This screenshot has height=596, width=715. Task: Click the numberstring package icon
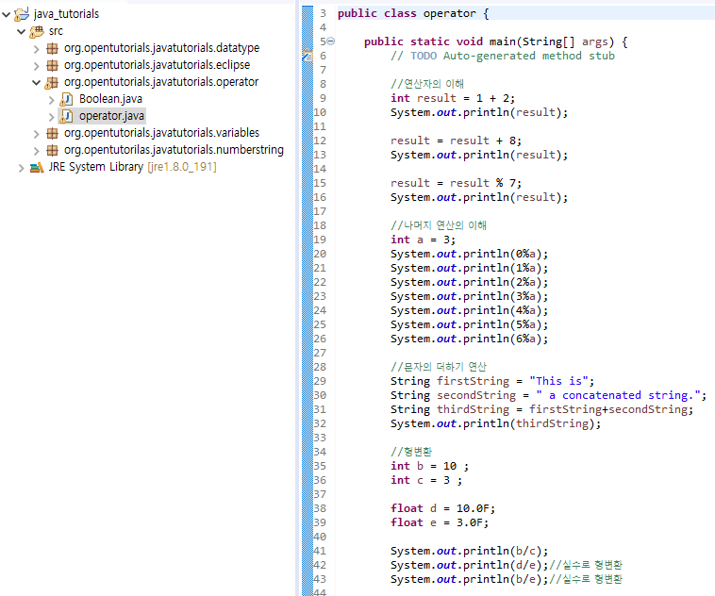coord(52,150)
